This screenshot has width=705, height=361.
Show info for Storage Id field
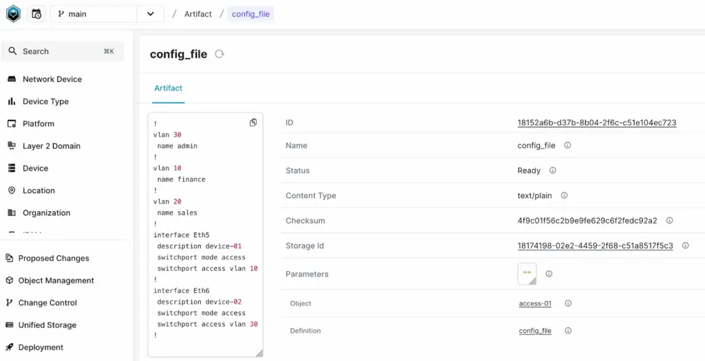(x=685, y=245)
